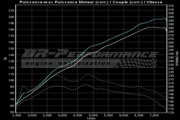
Task: Click the 315 value on the Nm axis
Action: coord(170,6)
